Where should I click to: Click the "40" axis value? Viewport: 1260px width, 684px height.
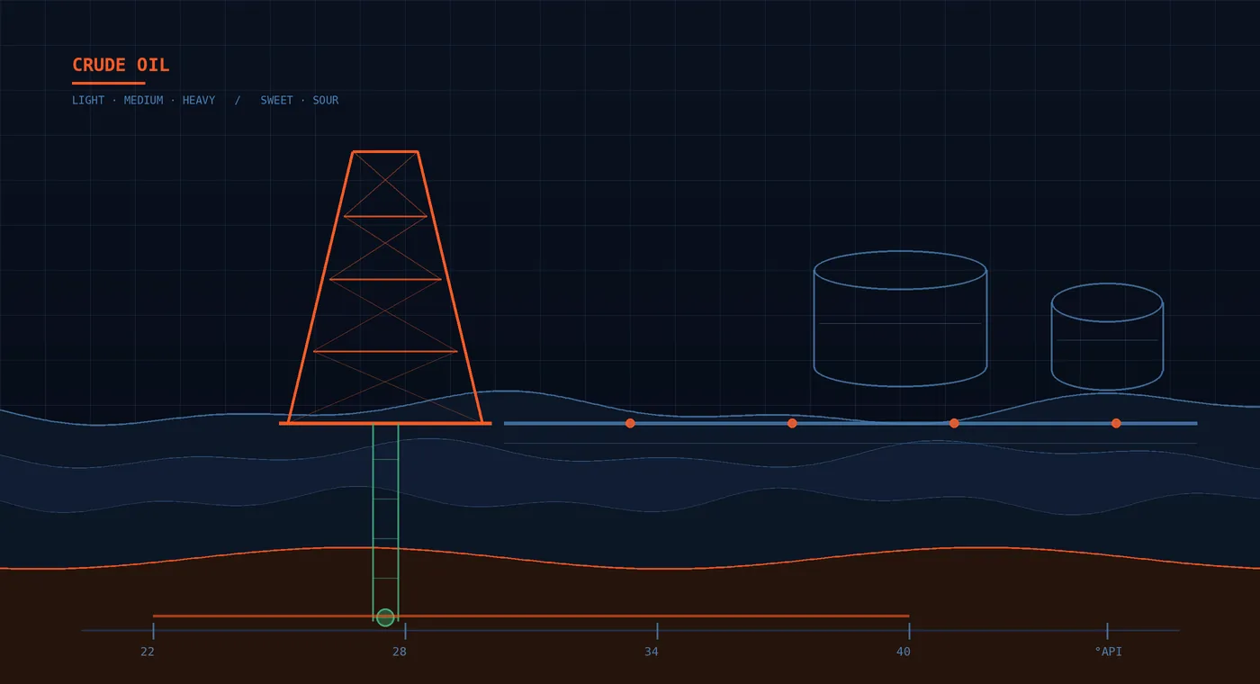coord(904,652)
